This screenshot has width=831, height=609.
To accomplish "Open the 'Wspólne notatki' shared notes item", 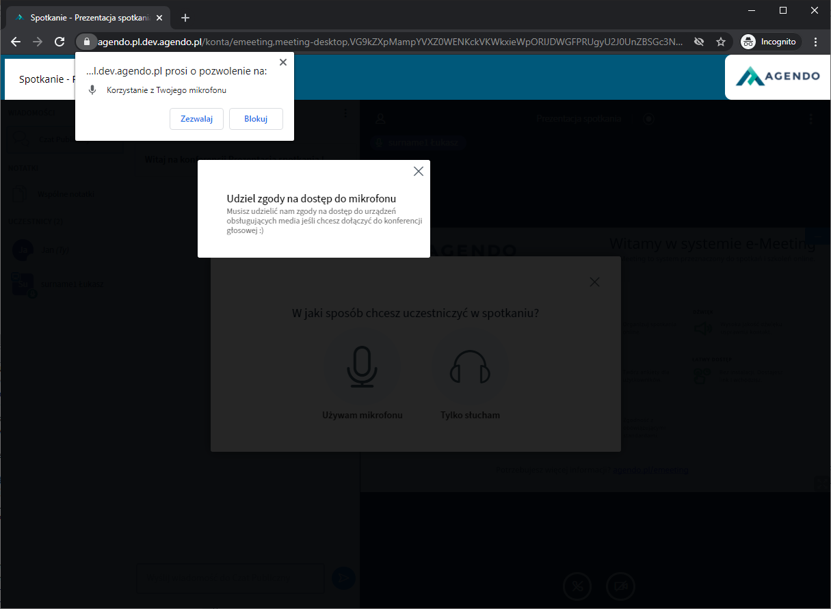I will pos(66,194).
